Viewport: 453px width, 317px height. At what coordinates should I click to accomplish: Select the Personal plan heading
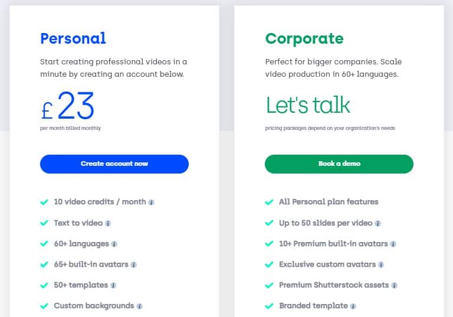[x=73, y=38]
